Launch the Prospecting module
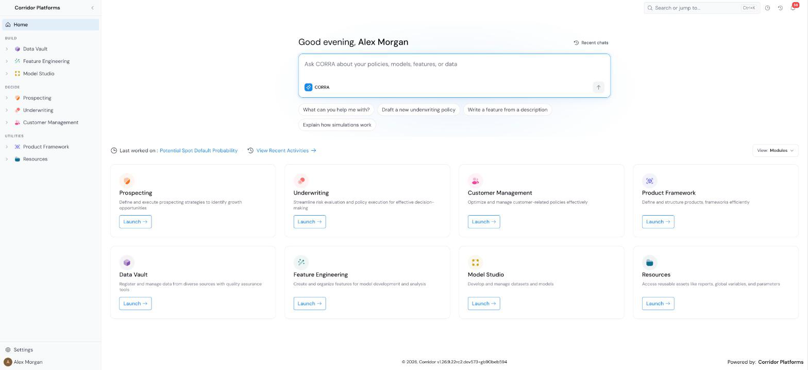The height and width of the screenshot is (370, 808). 136,222
